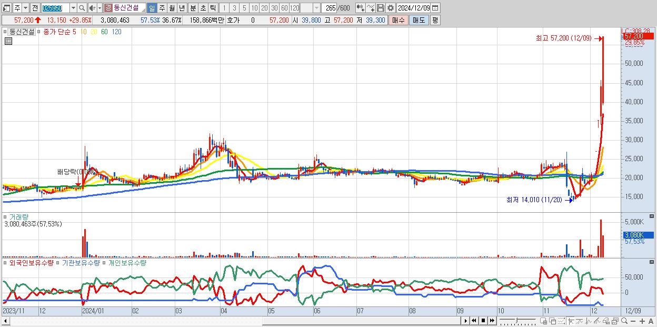657x327 pixels.
Task: Open the stock search magnifier
Action: point(82,8)
